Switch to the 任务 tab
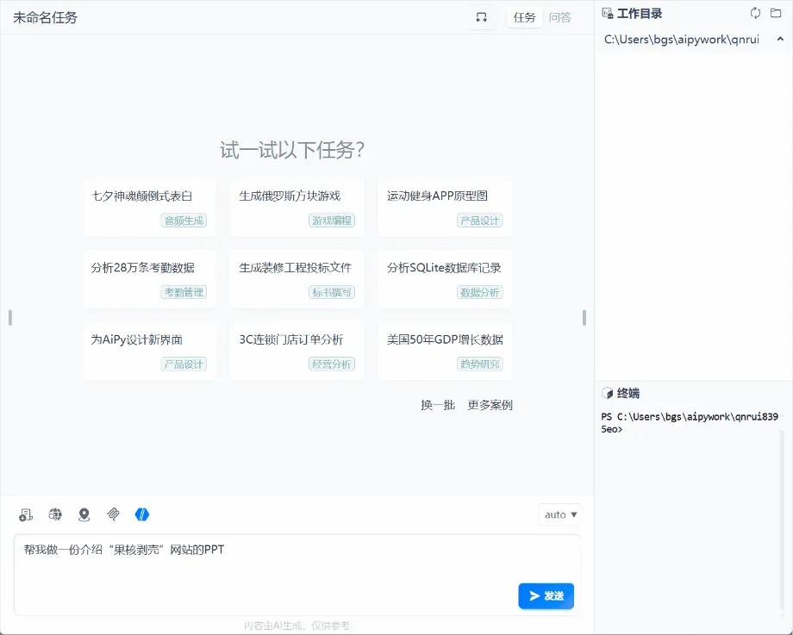The width and height of the screenshot is (793, 635). click(524, 18)
